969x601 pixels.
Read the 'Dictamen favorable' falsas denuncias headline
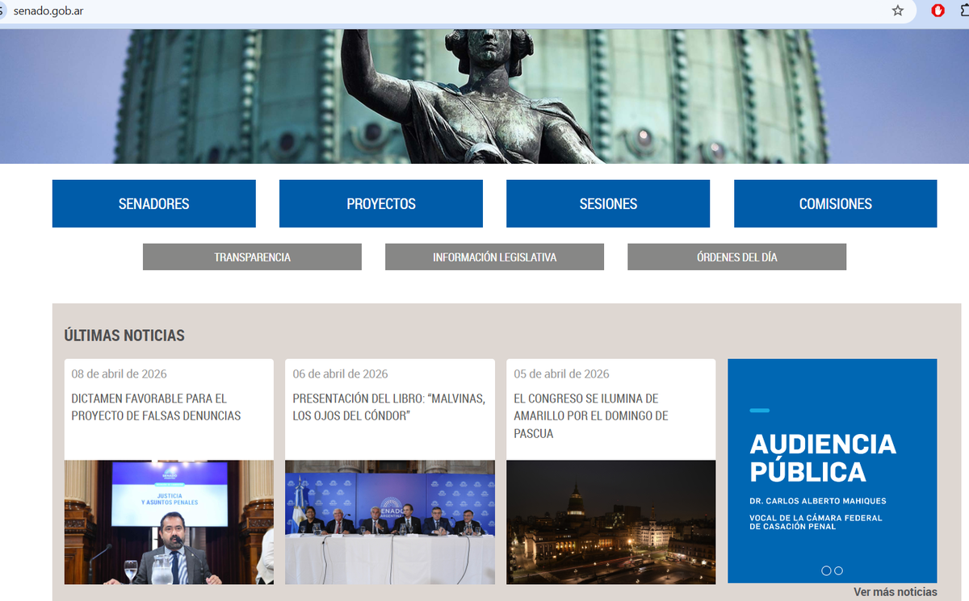click(x=156, y=407)
